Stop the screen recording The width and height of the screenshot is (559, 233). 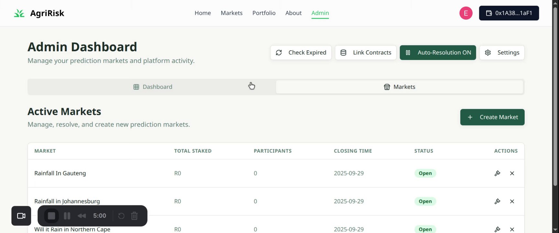[51, 216]
